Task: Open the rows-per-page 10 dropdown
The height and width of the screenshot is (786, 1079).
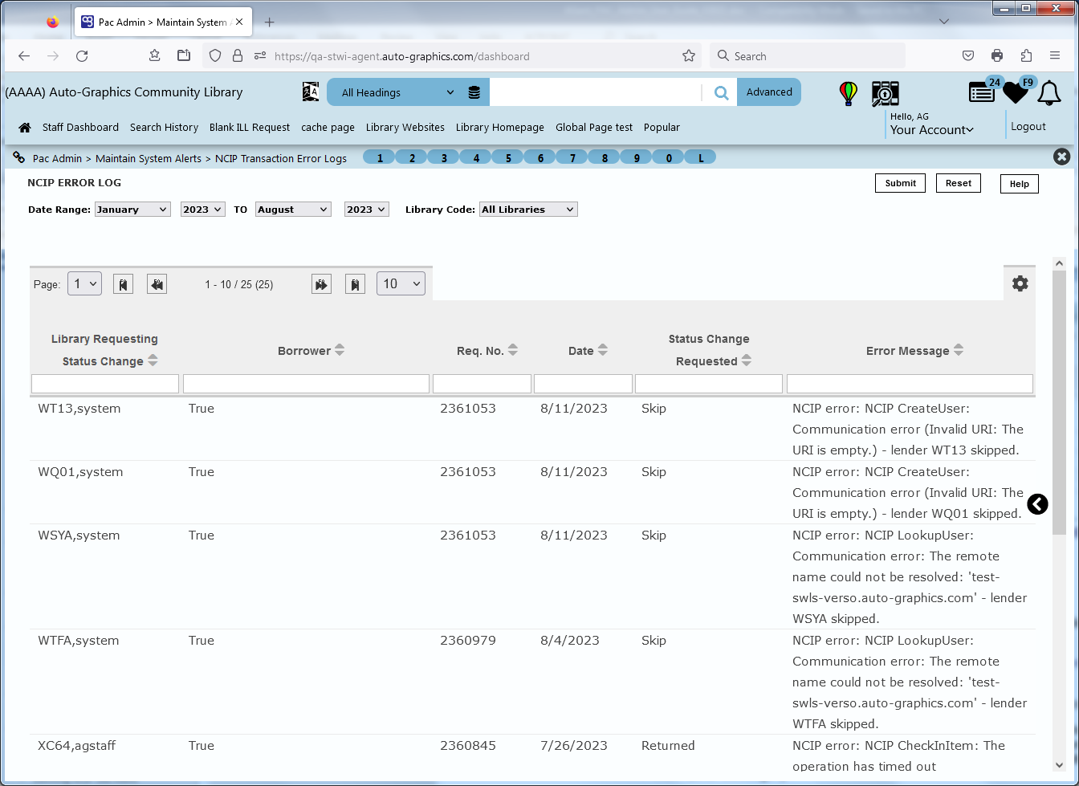Action: pos(401,283)
